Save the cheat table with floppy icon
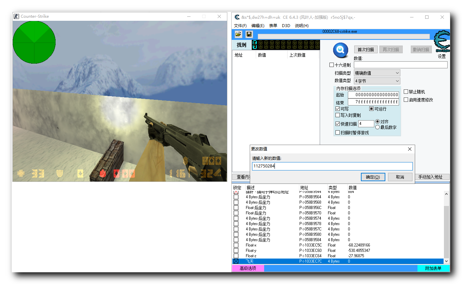This screenshot has width=462, height=284. click(x=249, y=34)
